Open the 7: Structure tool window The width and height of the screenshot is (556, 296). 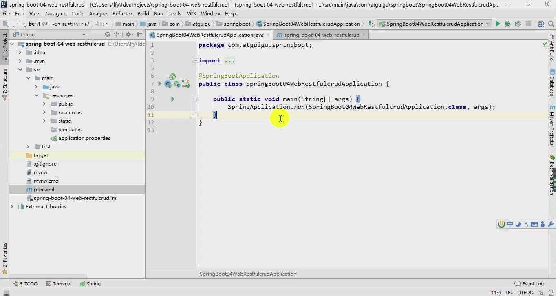[x=5, y=84]
